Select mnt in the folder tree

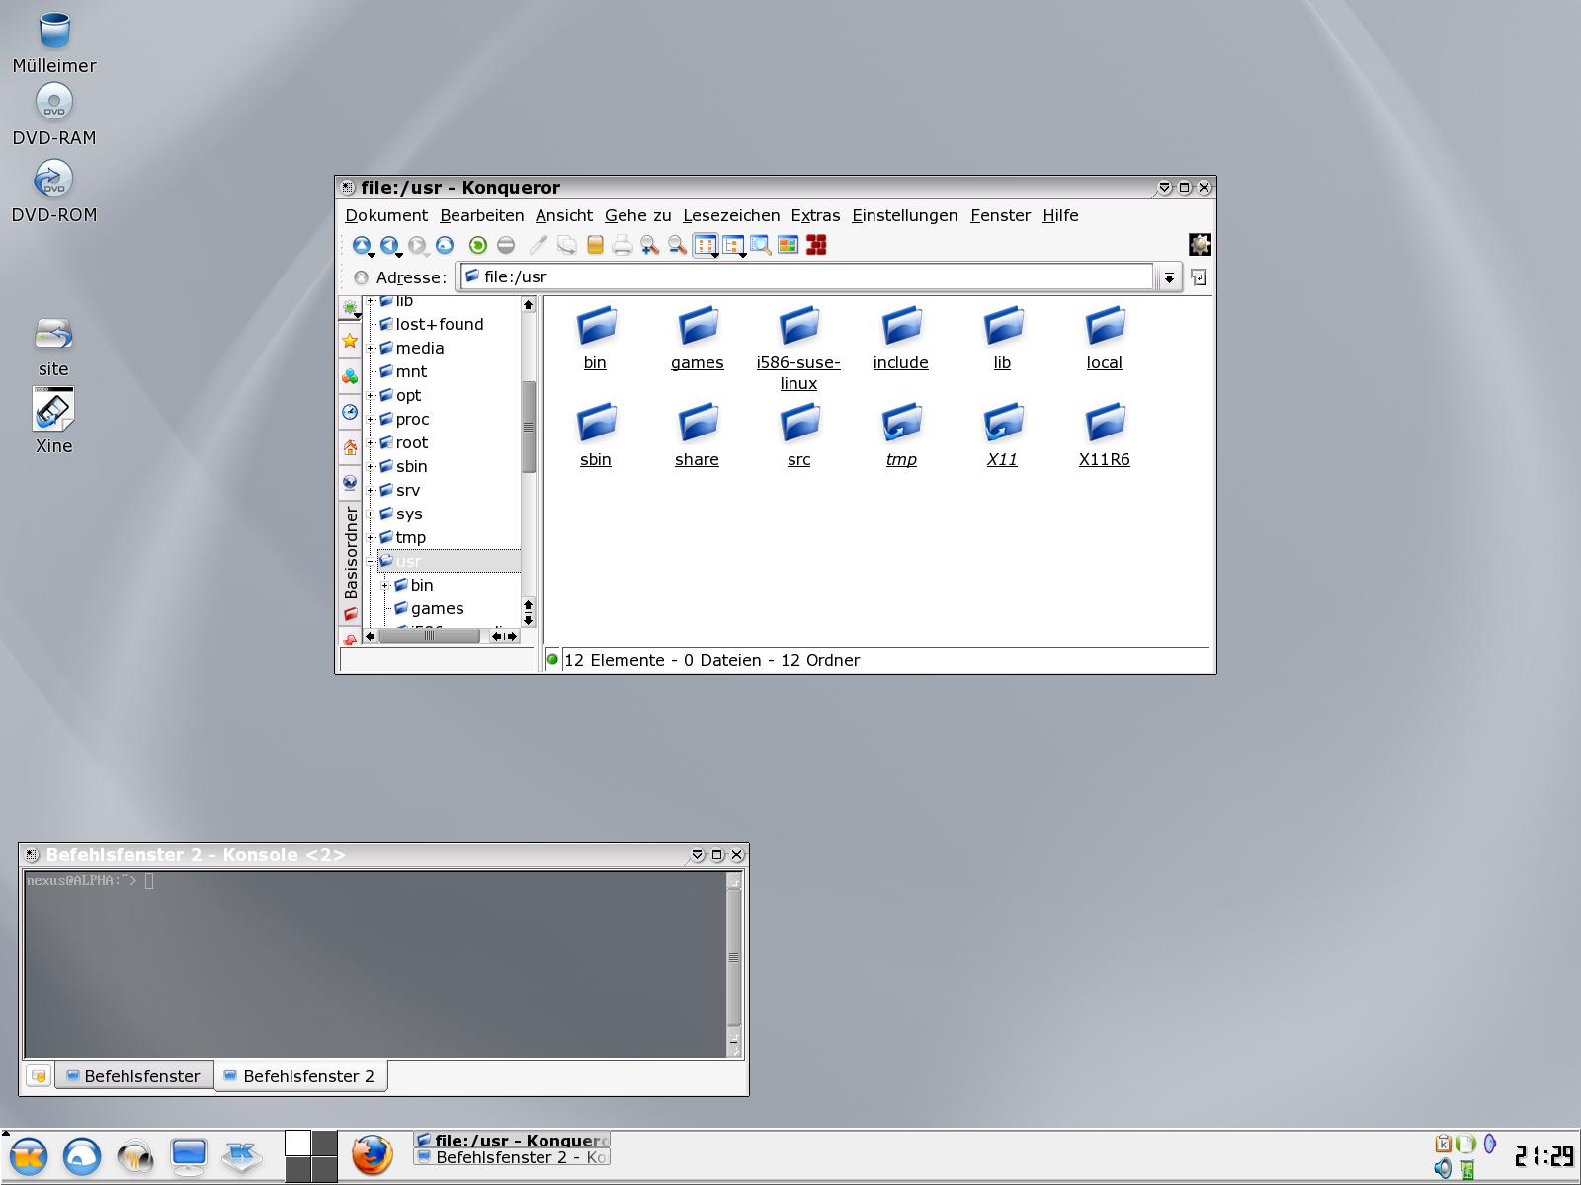[411, 371]
